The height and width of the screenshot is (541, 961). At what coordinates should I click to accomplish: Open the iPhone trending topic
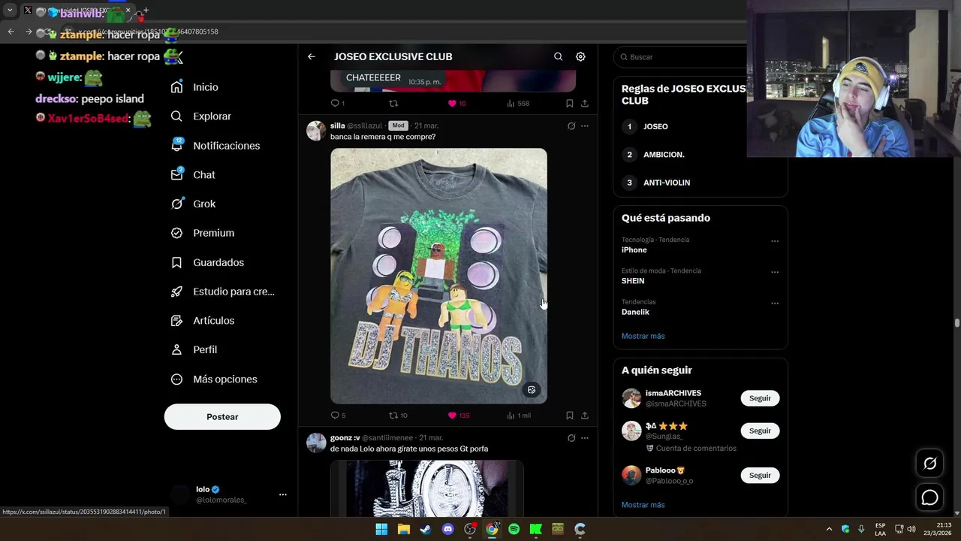tap(634, 250)
